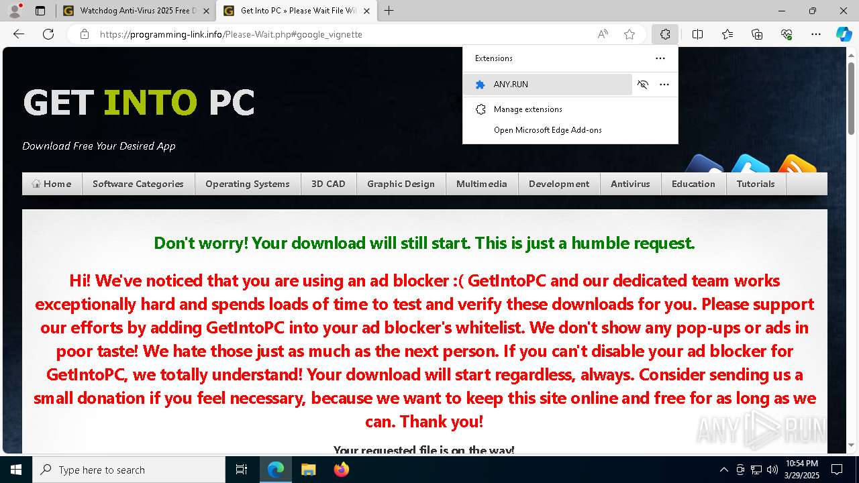Viewport: 859px width, 483px height.
Task: Open Antivirus nav item
Action: pyautogui.click(x=630, y=184)
